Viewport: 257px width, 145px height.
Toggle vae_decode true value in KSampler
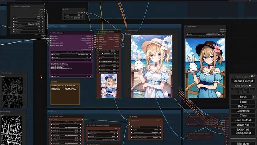pyautogui.click(x=109, y=72)
